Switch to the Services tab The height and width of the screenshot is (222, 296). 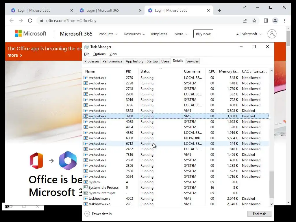(x=192, y=61)
